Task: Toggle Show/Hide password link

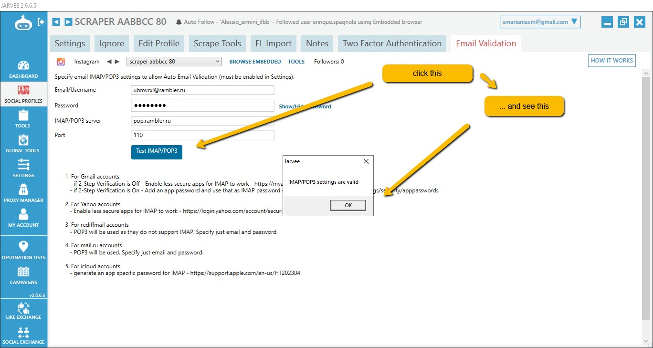Action: click(x=305, y=106)
